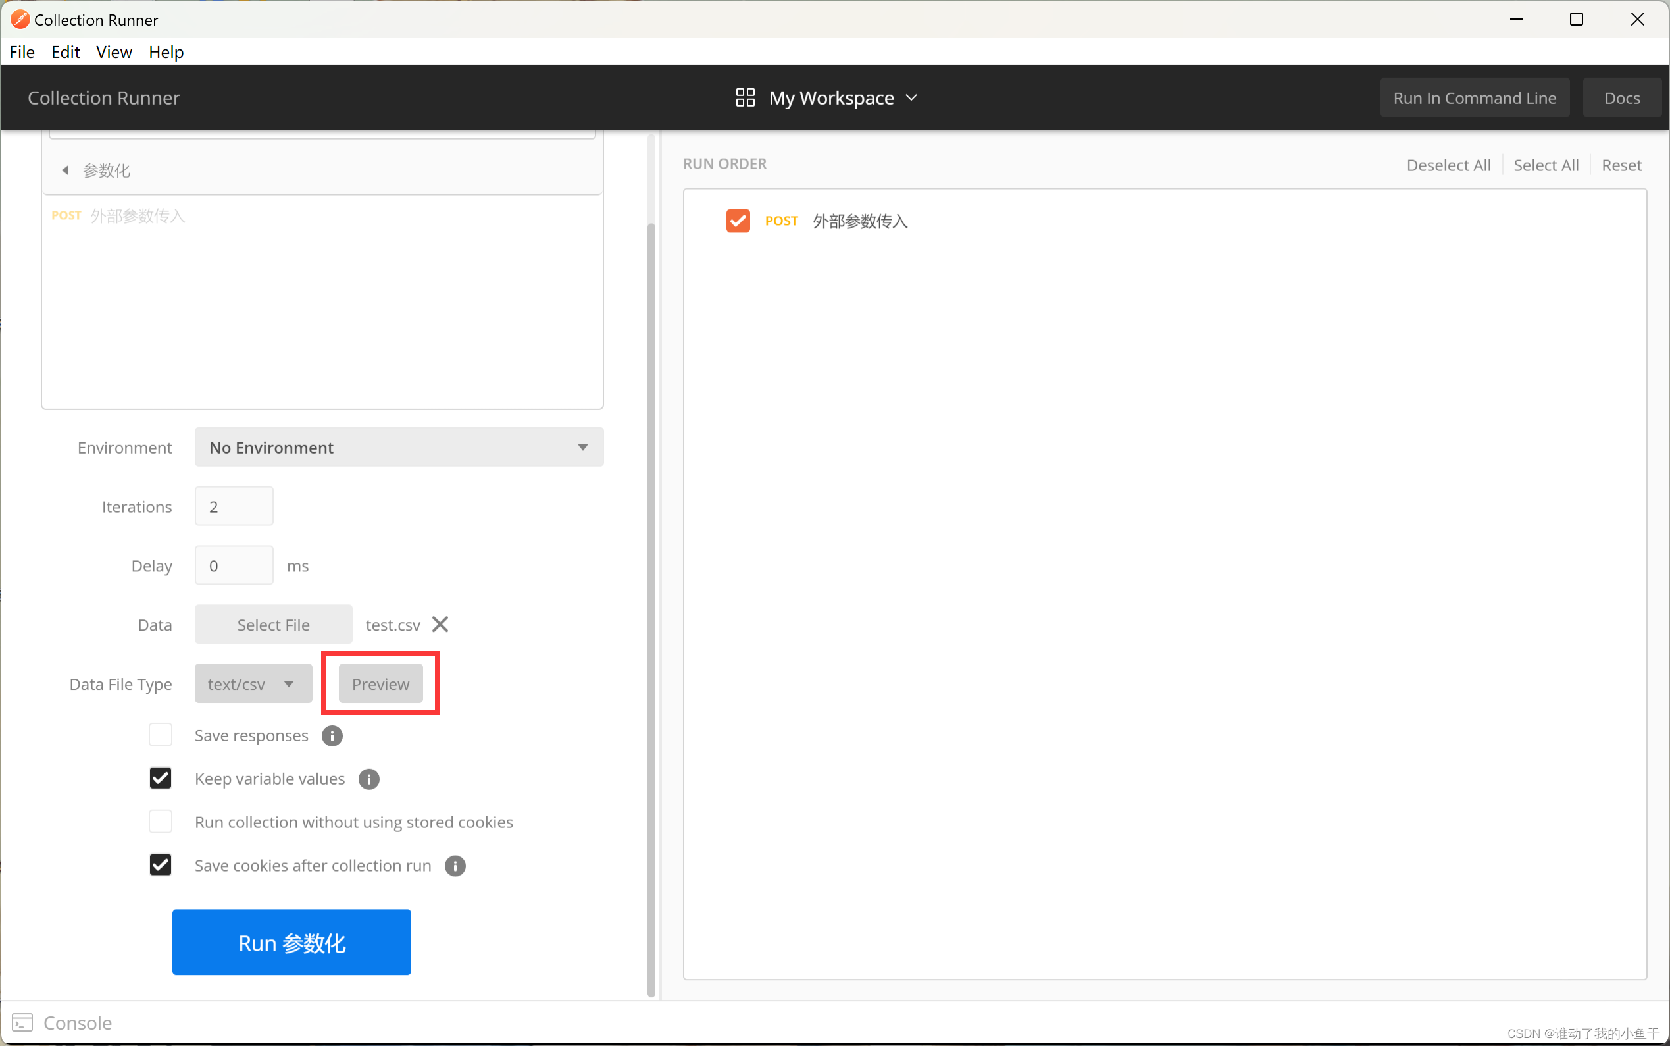The height and width of the screenshot is (1046, 1670).
Task: Uncheck Keep variable values
Action: pos(161,778)
